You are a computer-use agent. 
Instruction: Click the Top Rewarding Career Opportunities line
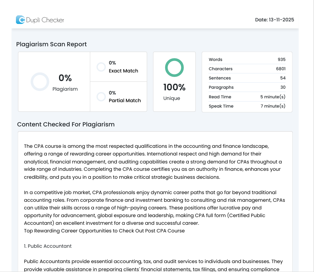click(x=104, y=231)
